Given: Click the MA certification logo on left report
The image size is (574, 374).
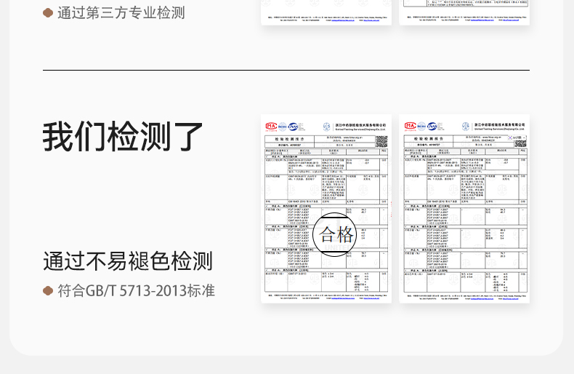Looking at the screenshot, I should [x=270, y=125].
